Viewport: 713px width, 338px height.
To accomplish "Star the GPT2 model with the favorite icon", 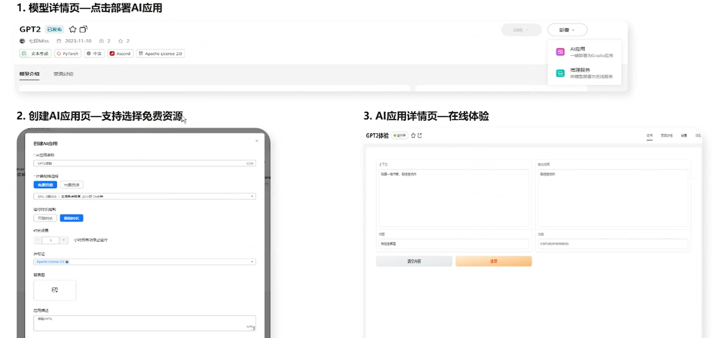I will pos(72,29).
